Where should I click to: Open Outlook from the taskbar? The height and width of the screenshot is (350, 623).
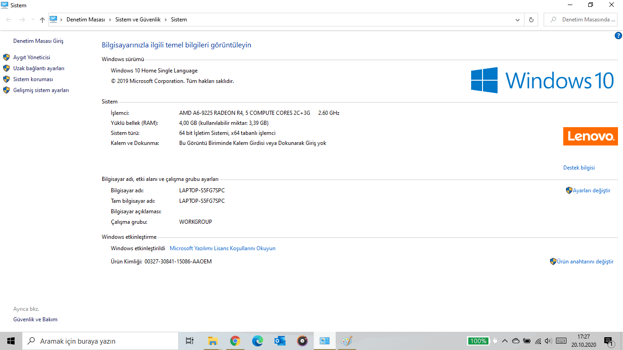(x=280, y=341)
